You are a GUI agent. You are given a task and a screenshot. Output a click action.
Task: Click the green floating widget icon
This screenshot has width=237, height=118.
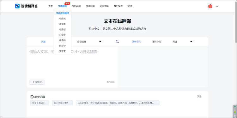(x=235, y=107)
